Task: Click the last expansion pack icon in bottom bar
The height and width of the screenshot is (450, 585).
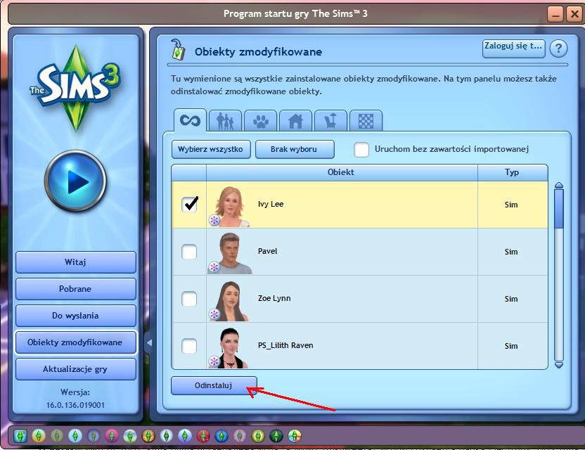Action: coord(295,435)
